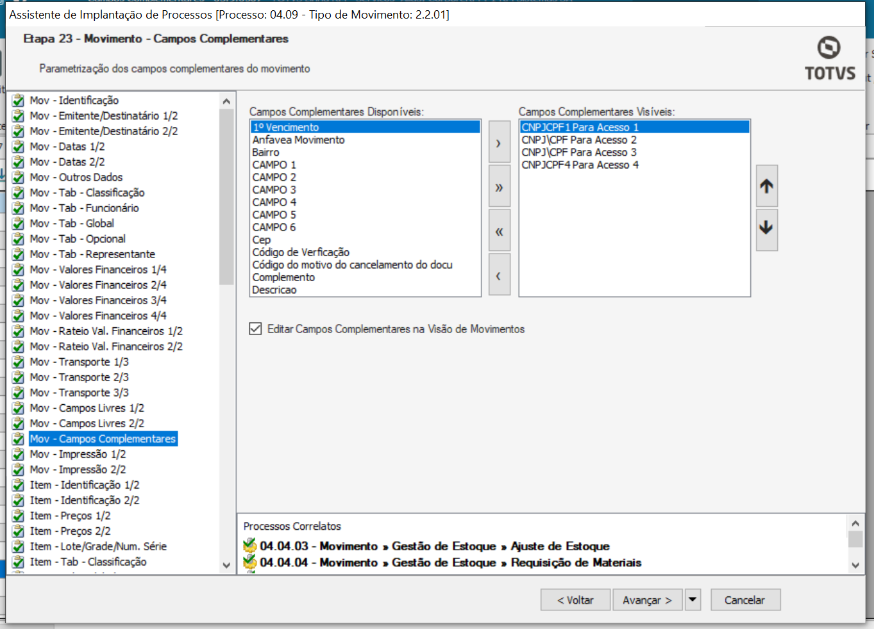Remove all fields with double left chevron
The width and height of the screenshot is (874, 629).
tap(499, 231)
